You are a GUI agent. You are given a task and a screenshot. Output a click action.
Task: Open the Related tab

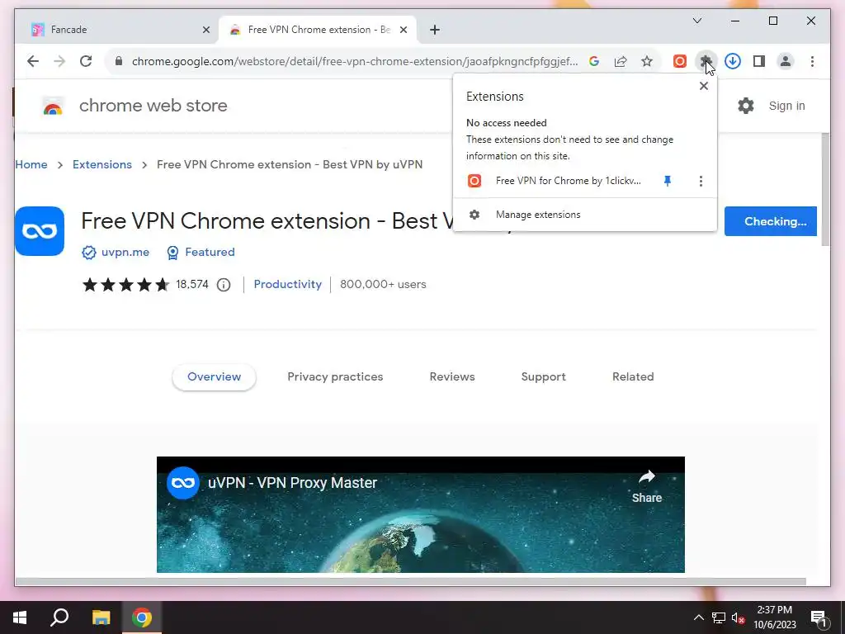pos(633,376)
